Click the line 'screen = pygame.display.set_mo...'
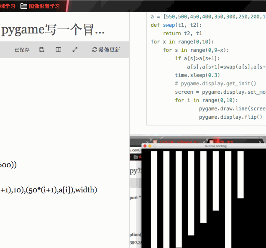Screen dimensions: 266x248 [x=220, y=92]
